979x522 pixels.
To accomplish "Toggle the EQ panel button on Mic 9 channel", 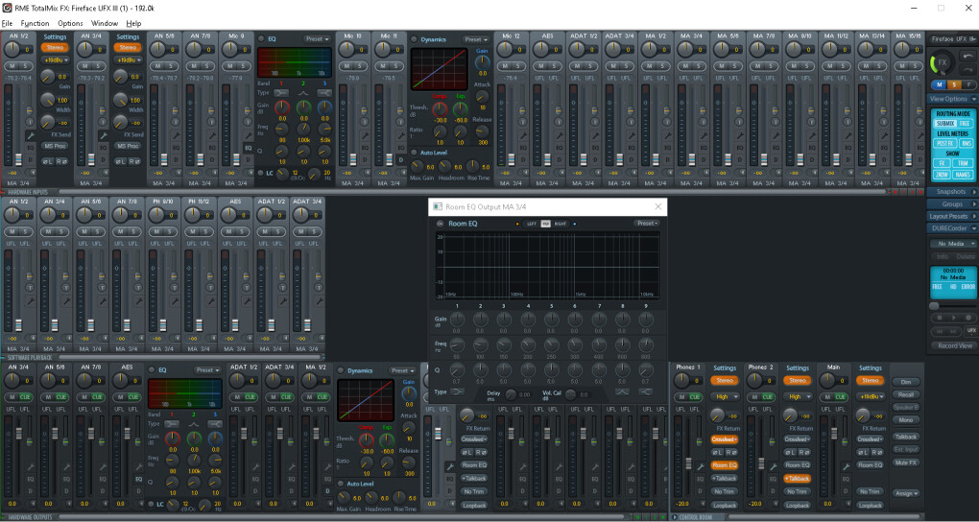I will click(248, 148).
